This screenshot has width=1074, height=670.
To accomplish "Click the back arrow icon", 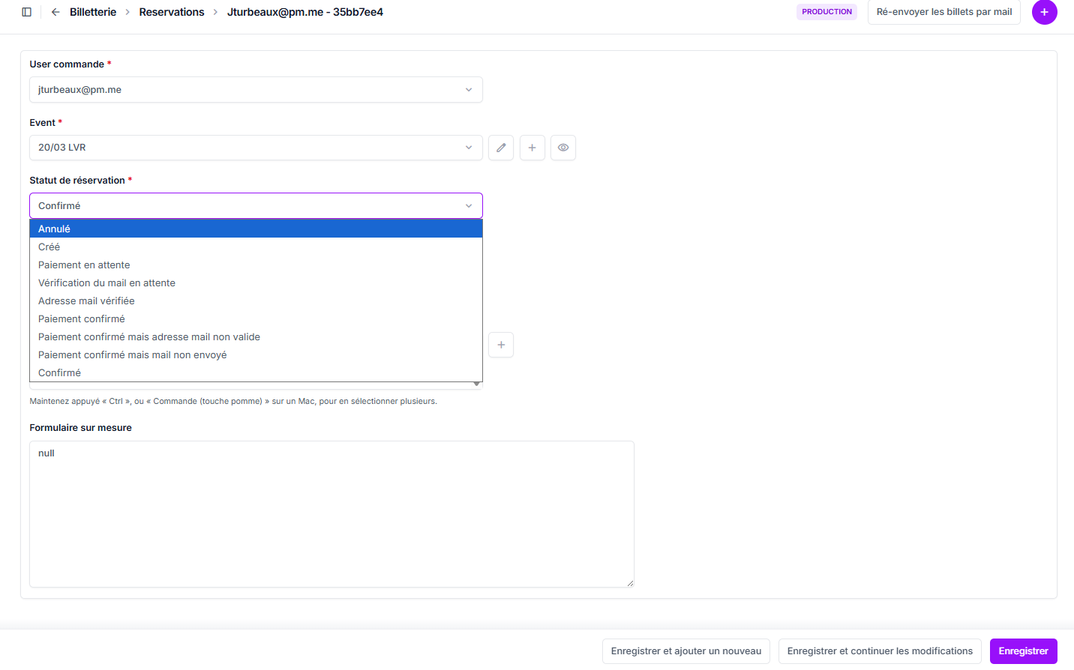I will click(55, 12).
